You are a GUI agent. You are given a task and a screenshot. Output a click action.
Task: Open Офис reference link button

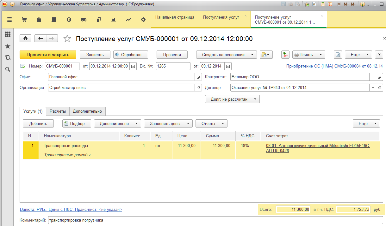click(198, 77)
